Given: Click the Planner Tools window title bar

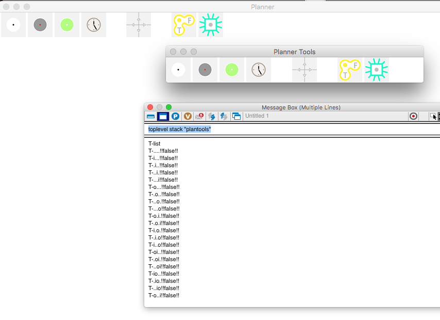Looking at the screenshot, I should pos(294,52).
